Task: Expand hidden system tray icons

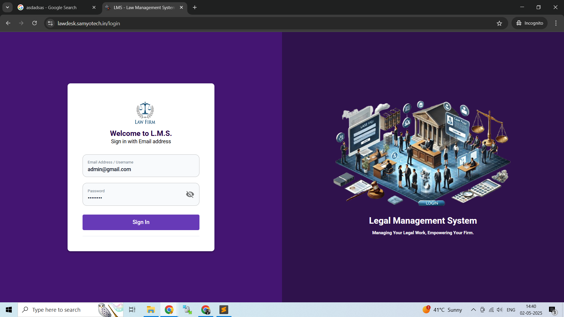Action: 473,309
